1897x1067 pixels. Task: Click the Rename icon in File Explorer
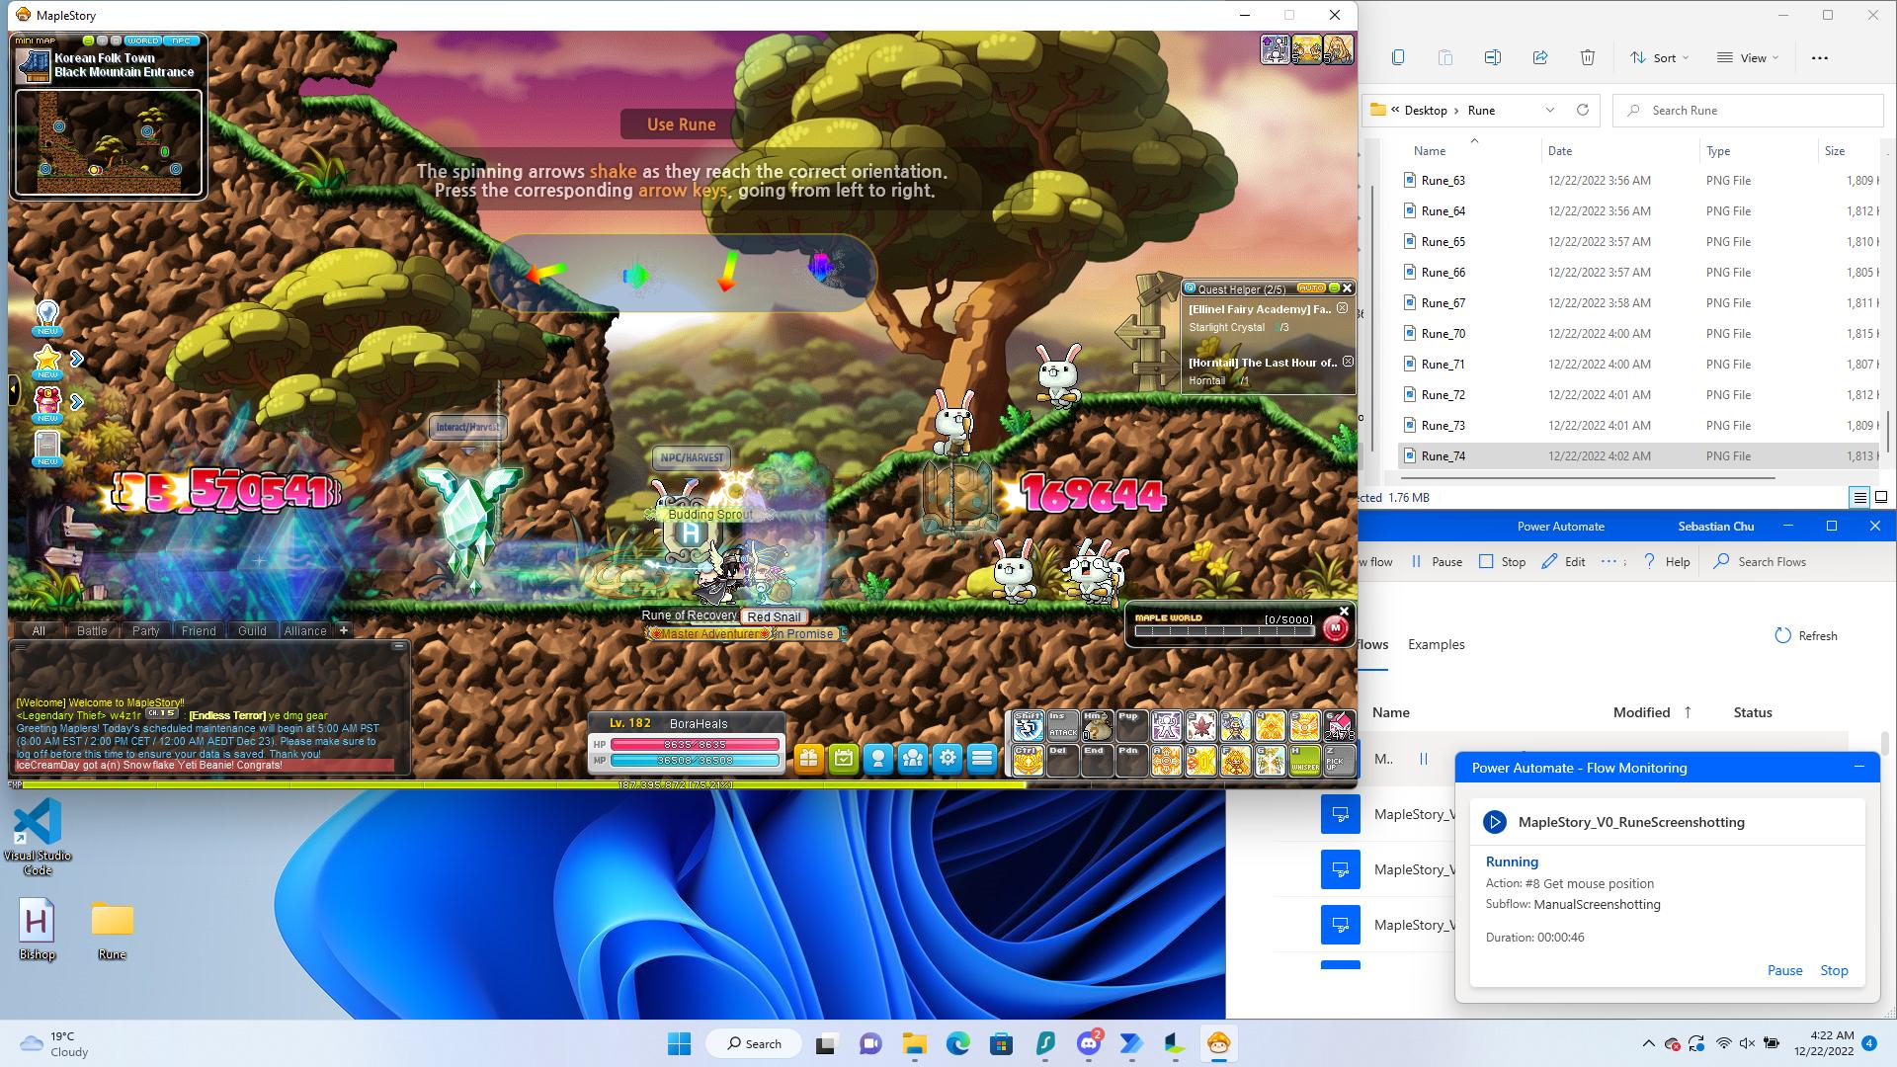pos(1492,57)
